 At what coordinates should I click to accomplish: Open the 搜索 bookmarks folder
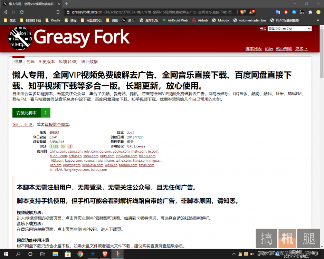click(x=10, y=20)
